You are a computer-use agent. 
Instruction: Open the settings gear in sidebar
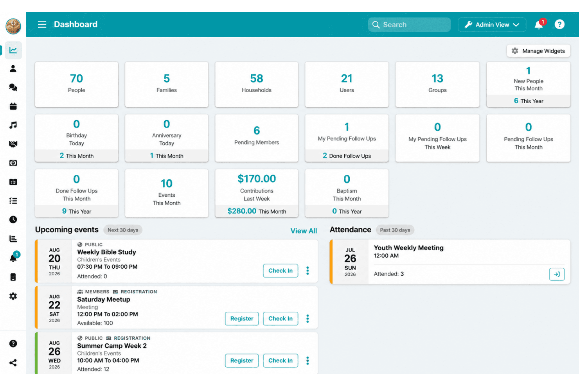coord(13,296)
